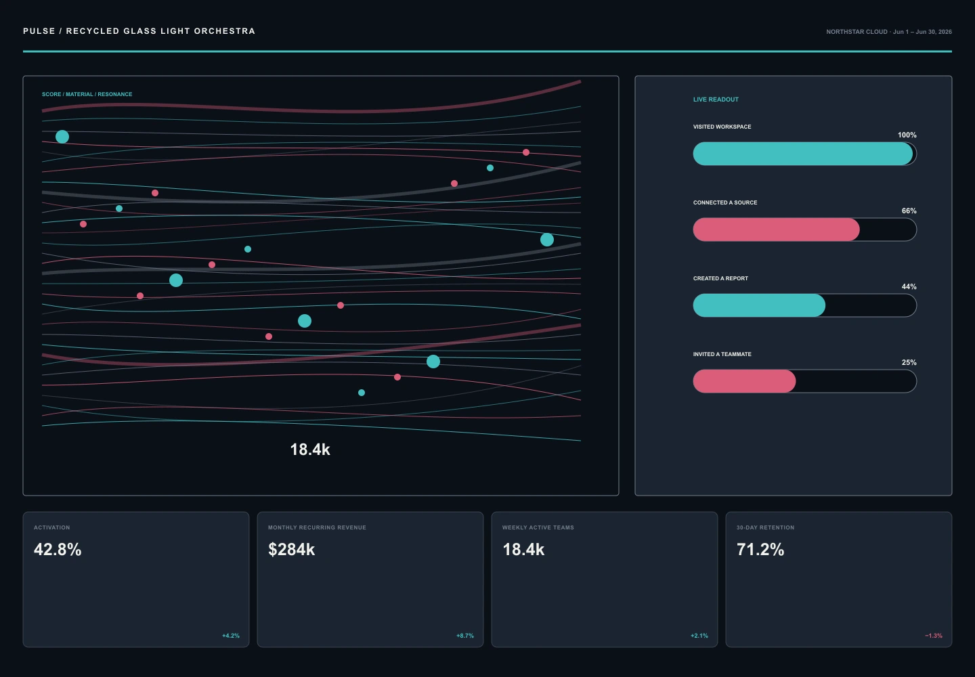Click the "SCORE / MATERIAL / RESONANCE" chart label

[87, 94]
